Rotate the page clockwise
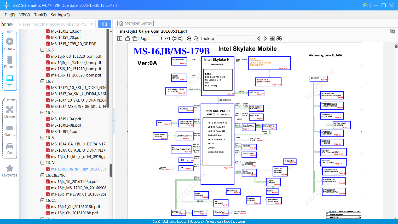Screen dimensions: 398x224 point(135,39)
